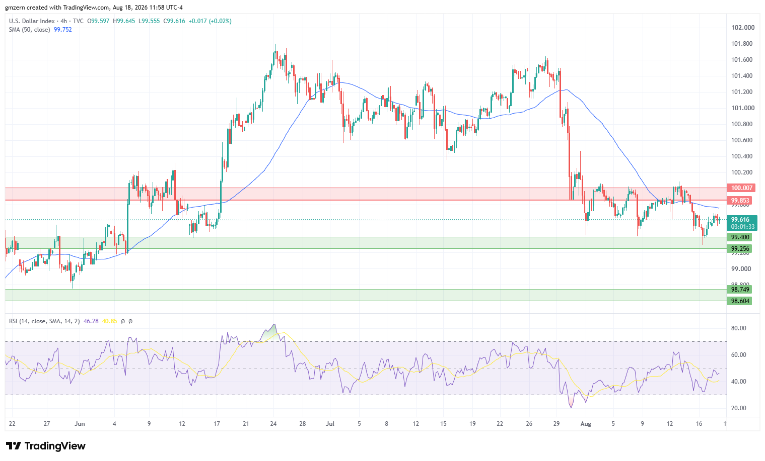This screenshot has height=461, width=765.
Task: Click the U.S. Dollar Index symbol title
Action: [x=32, y=21]
